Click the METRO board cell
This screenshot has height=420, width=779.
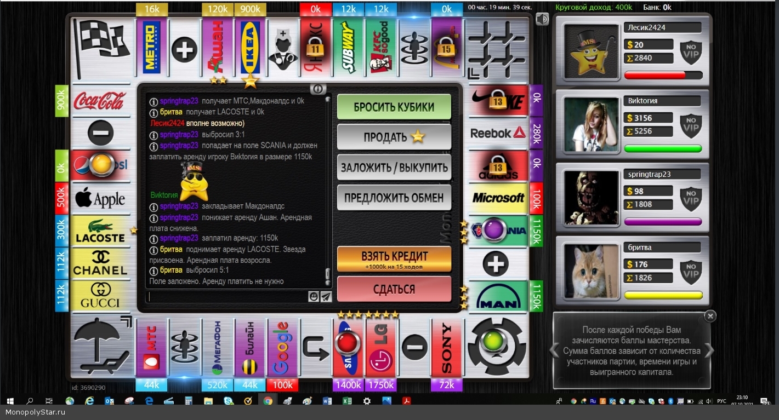pyautogui.click(x=152, y=48)
